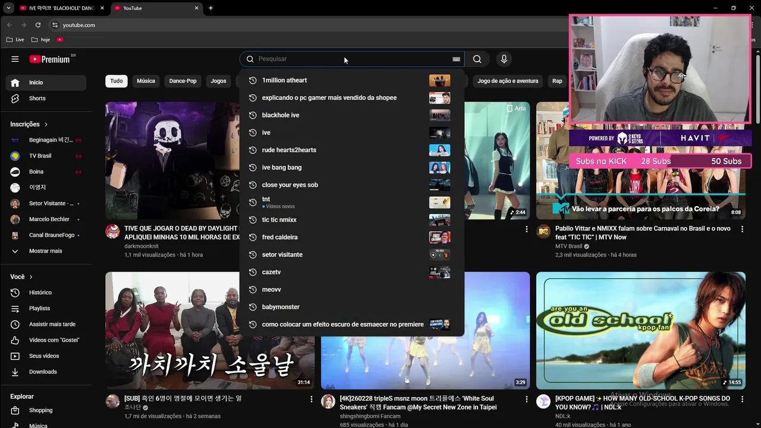
Task: Choose suggestion "blackhole ive"
Action: coord(351,115)
